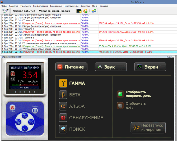Click the device connection icon in the toolbar
The width and height of the screenshot is (177, 141).
5,11
